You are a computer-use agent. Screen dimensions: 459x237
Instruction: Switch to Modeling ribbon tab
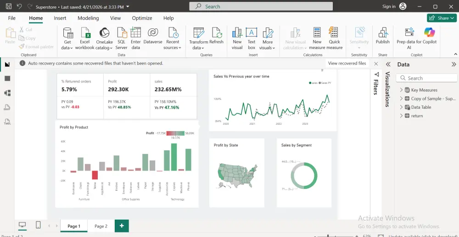pyautogui.click(x=88, y=18)
